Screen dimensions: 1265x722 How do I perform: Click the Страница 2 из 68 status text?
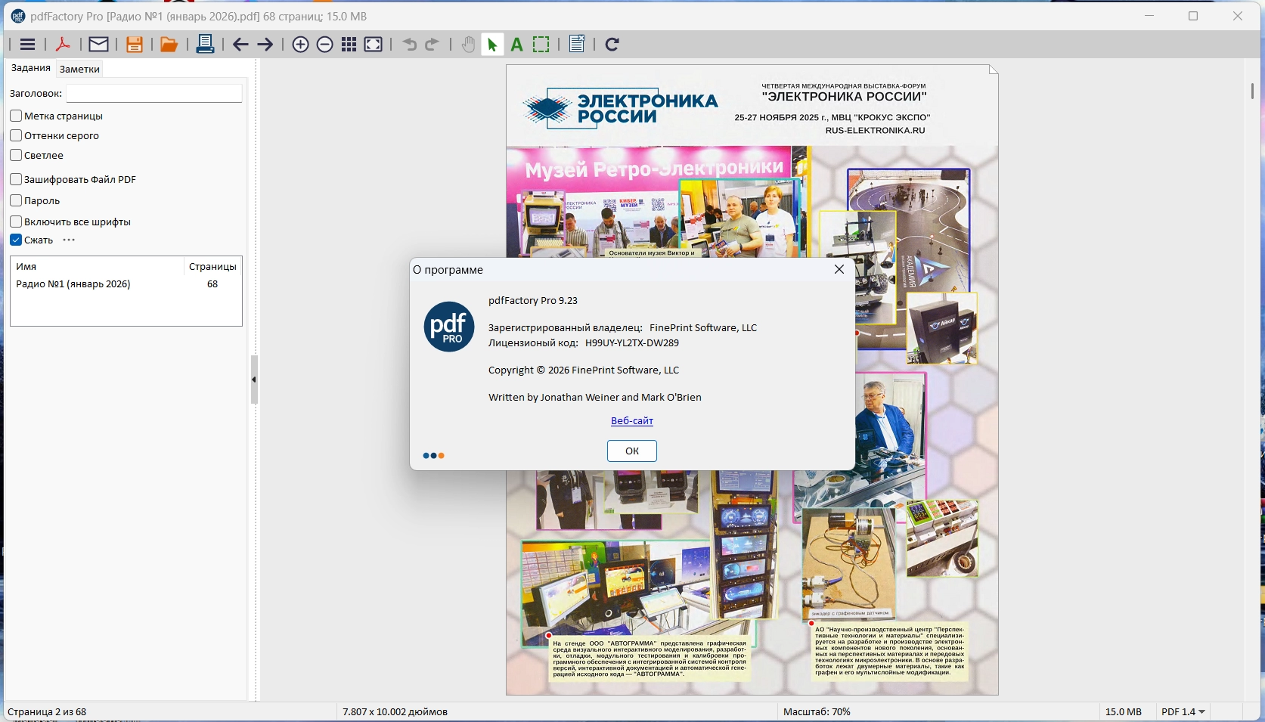pos(47,711)
